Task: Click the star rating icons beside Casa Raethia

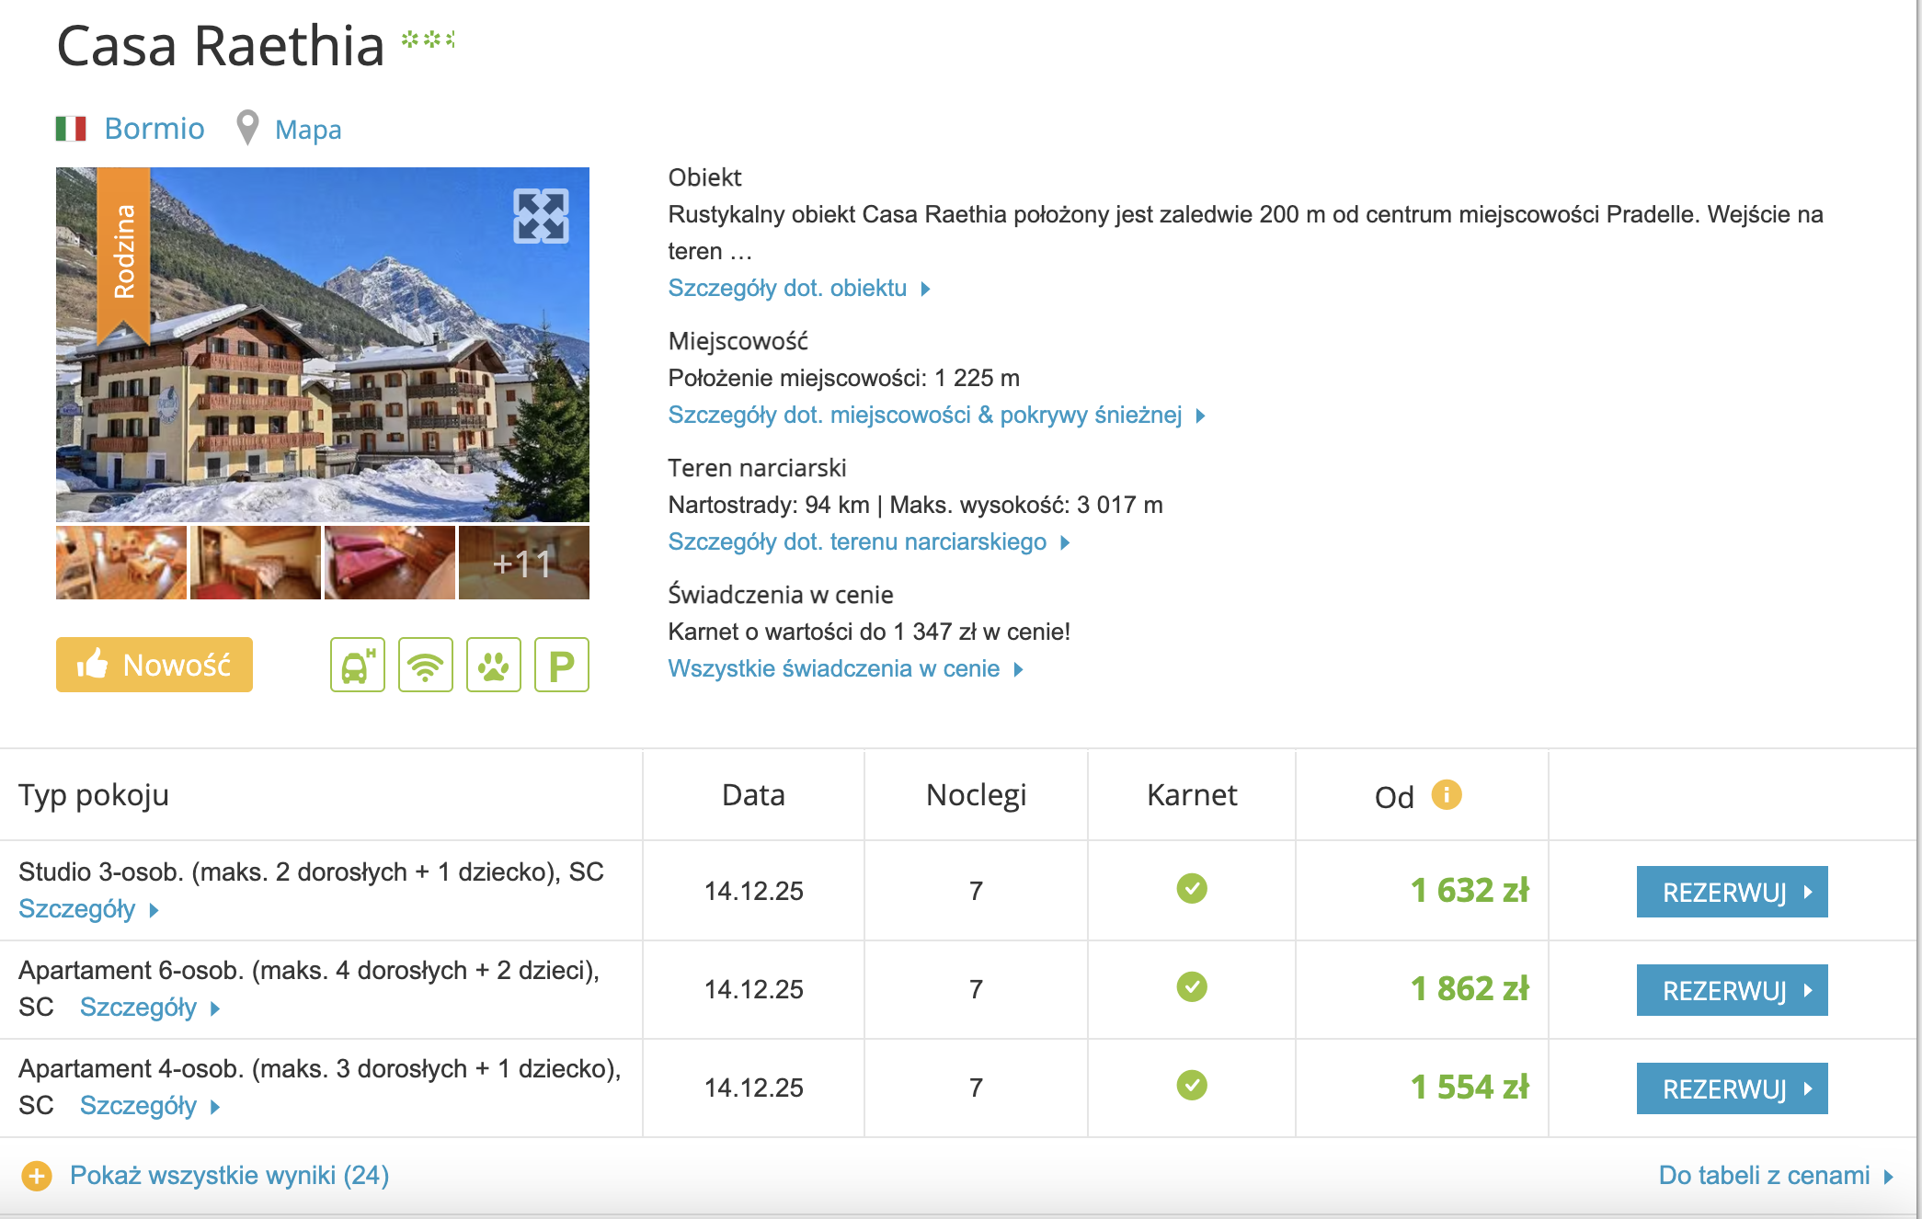Action: [429, 40]
